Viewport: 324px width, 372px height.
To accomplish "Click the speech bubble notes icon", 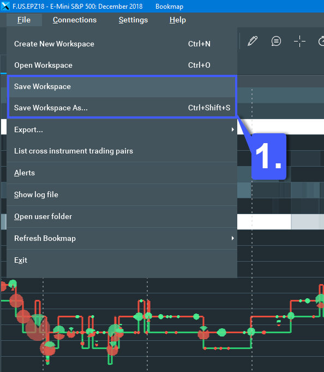I will 276,41.
